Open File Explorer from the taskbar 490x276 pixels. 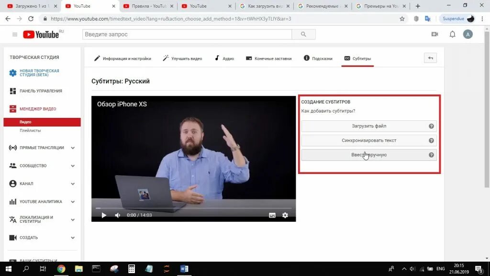pyautogui.click(x=79, y=269)
